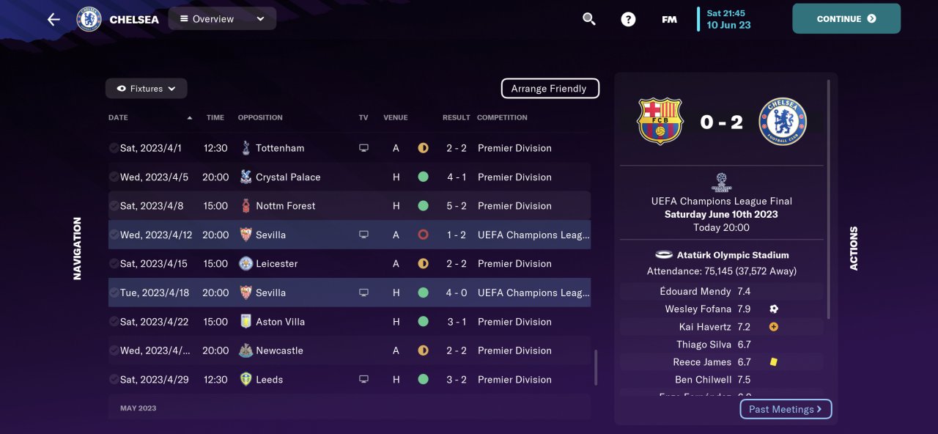The width and height of the screenshot is (938, 434).
Task: Toggle the check circle for Tottenham fixture
Action: click(x=114, y=148)
